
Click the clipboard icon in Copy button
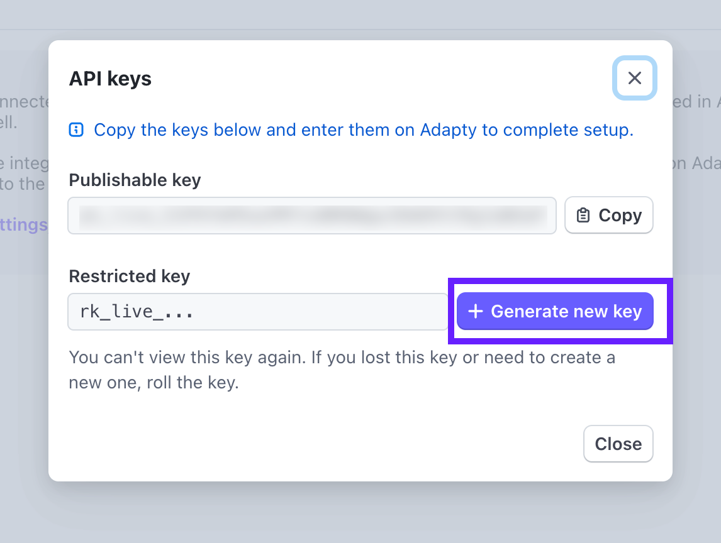pyautogui.click(x=583, y=216)
